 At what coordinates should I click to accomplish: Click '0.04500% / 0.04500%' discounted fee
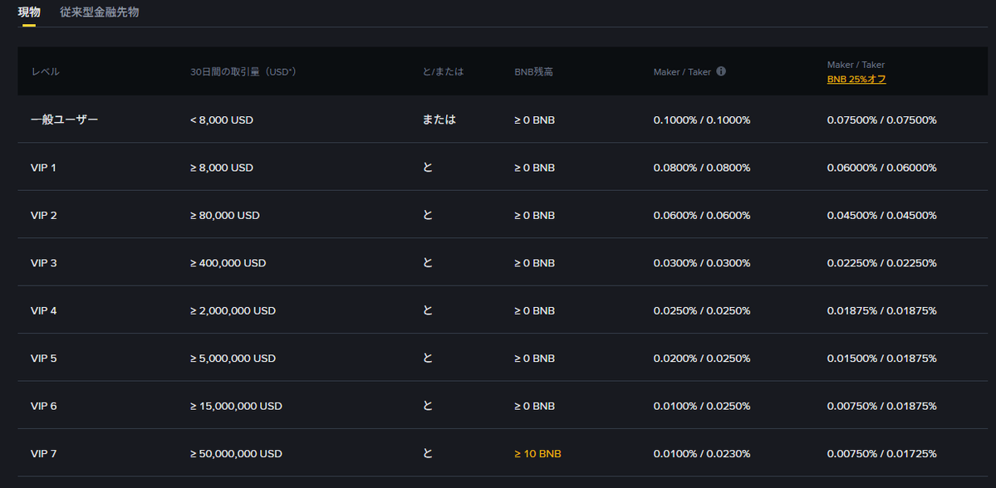click(881, 215)
